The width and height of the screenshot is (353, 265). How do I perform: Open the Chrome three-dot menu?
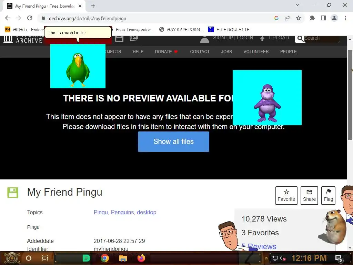click(x=345, y=18)
